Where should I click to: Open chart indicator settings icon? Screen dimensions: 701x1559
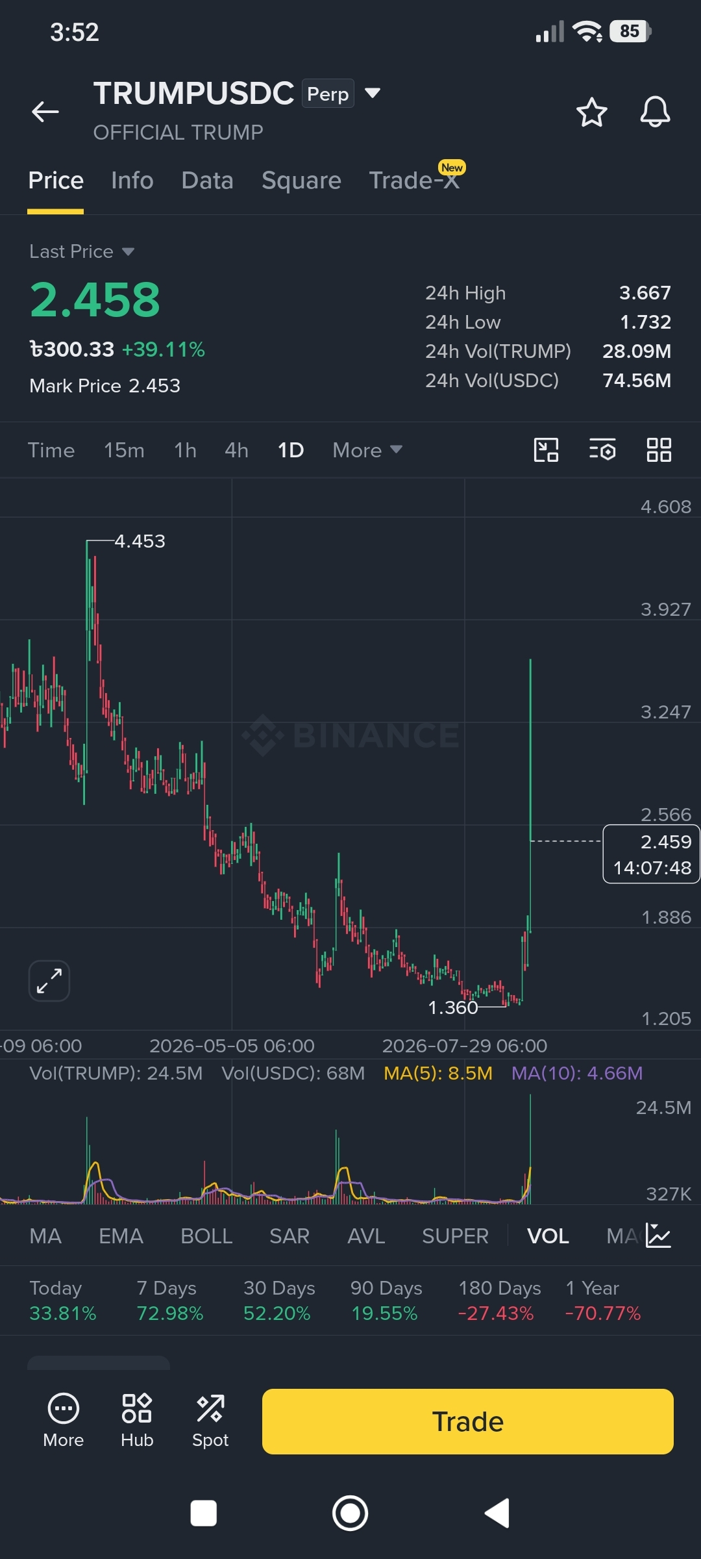click(602, 450)
